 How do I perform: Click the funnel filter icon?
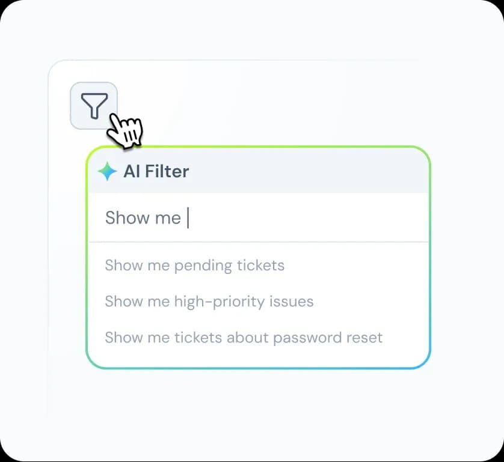(94, 106)
